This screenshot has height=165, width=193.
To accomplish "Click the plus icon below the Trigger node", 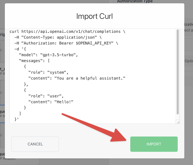I will tap(1, 50).
